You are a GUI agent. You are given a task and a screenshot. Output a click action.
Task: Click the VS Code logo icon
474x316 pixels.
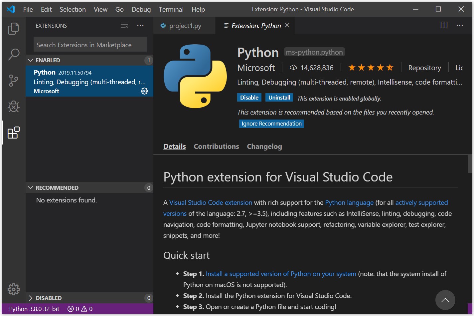pyautogui.click(x=11, y=9)
